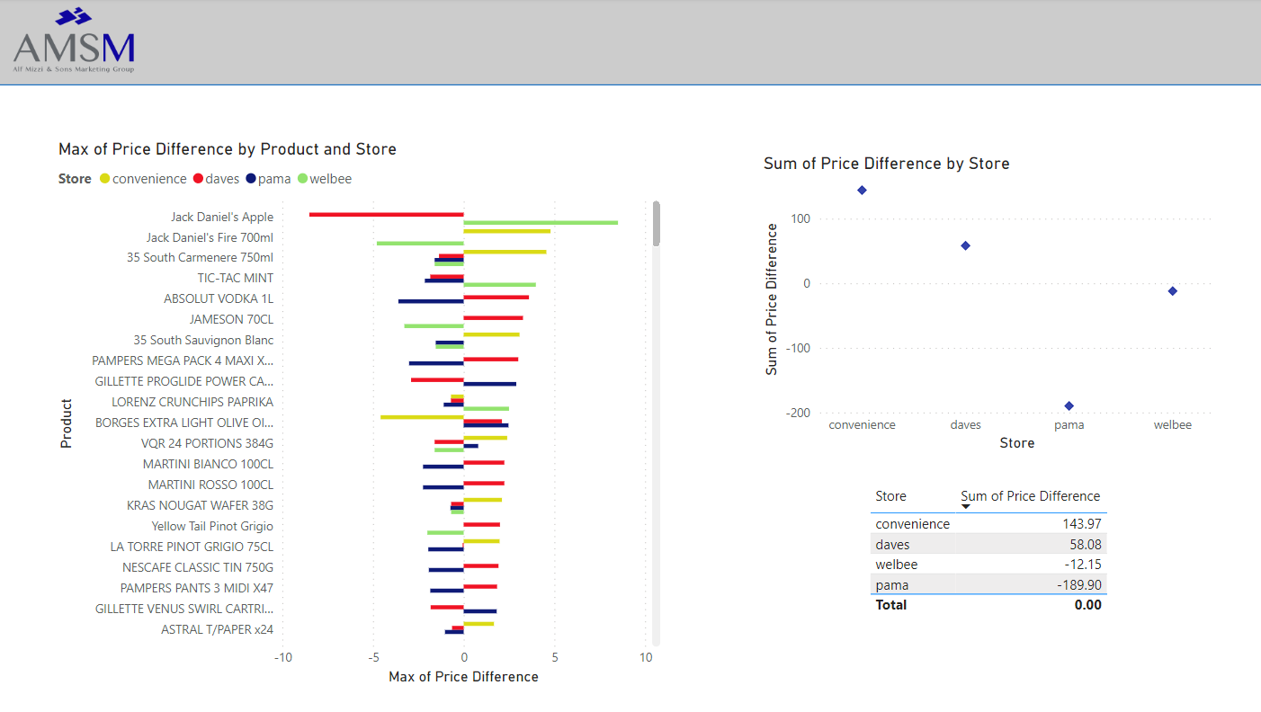The width and height of the screenshot is (1261, 712).
Task: Click the convenience x-axis label in scatter chart
Action: (862, 425)
